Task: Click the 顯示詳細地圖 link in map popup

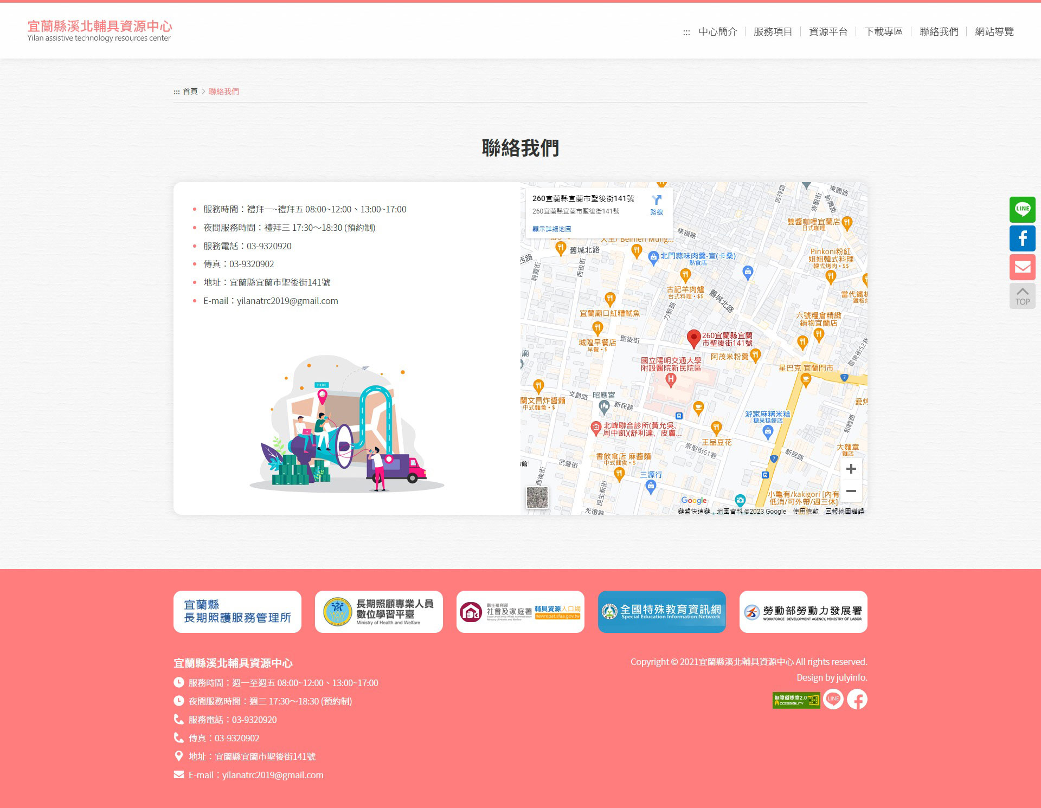Action: pyautogui.click(x=553, y=228)
